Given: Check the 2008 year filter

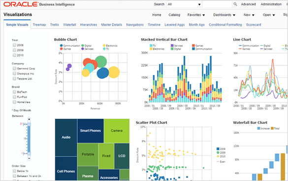Looking at the screenshot, I should (14, 45).
